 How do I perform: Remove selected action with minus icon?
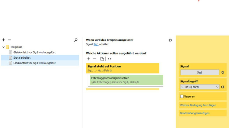tap(94, 59)
